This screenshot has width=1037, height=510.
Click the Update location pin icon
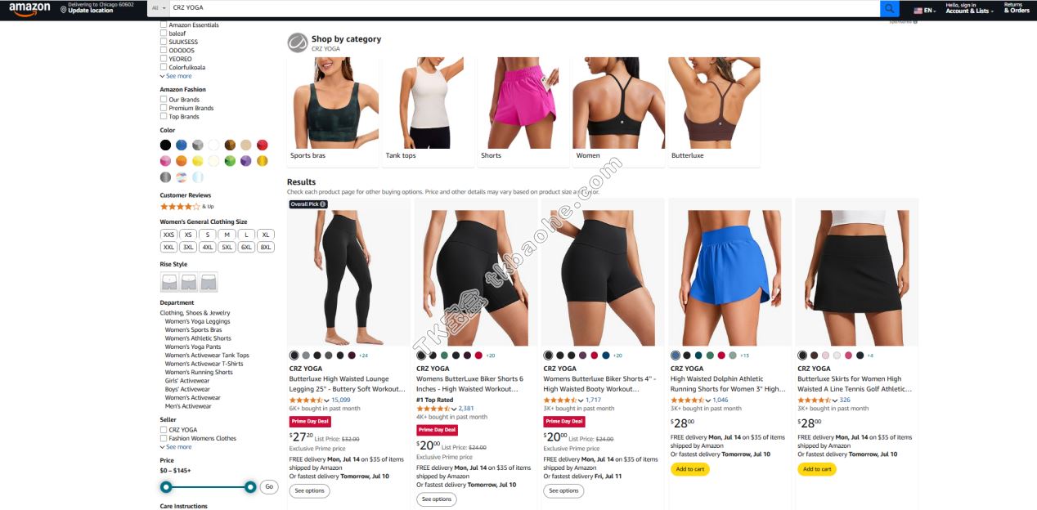[64, 9]
